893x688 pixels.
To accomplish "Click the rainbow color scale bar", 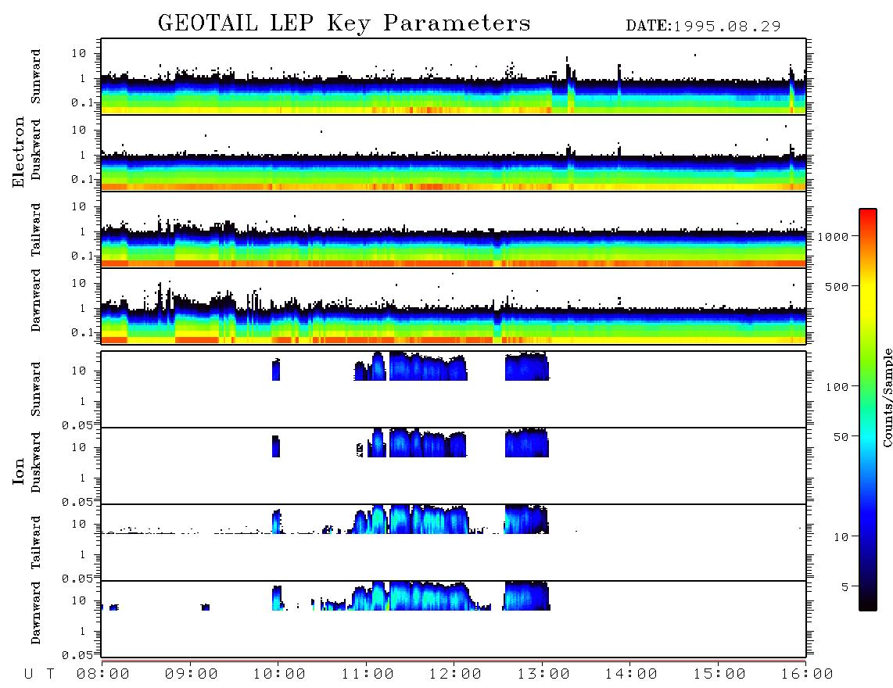I will coord(868,410).
